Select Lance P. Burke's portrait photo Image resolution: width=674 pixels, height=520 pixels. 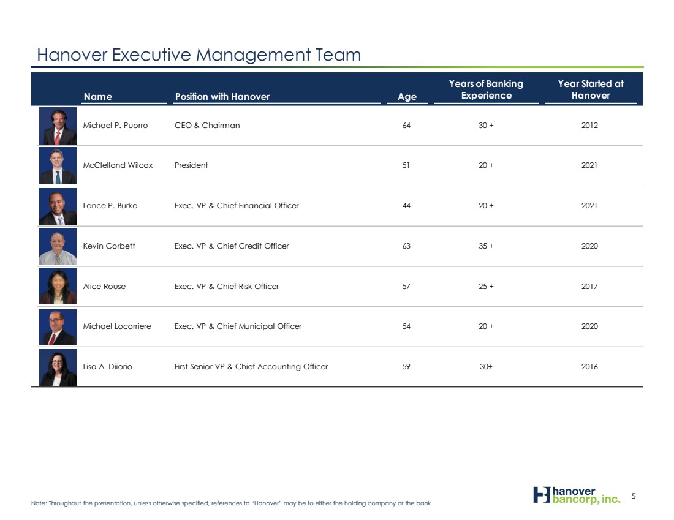pyautogui.click(x=58, y=206)
